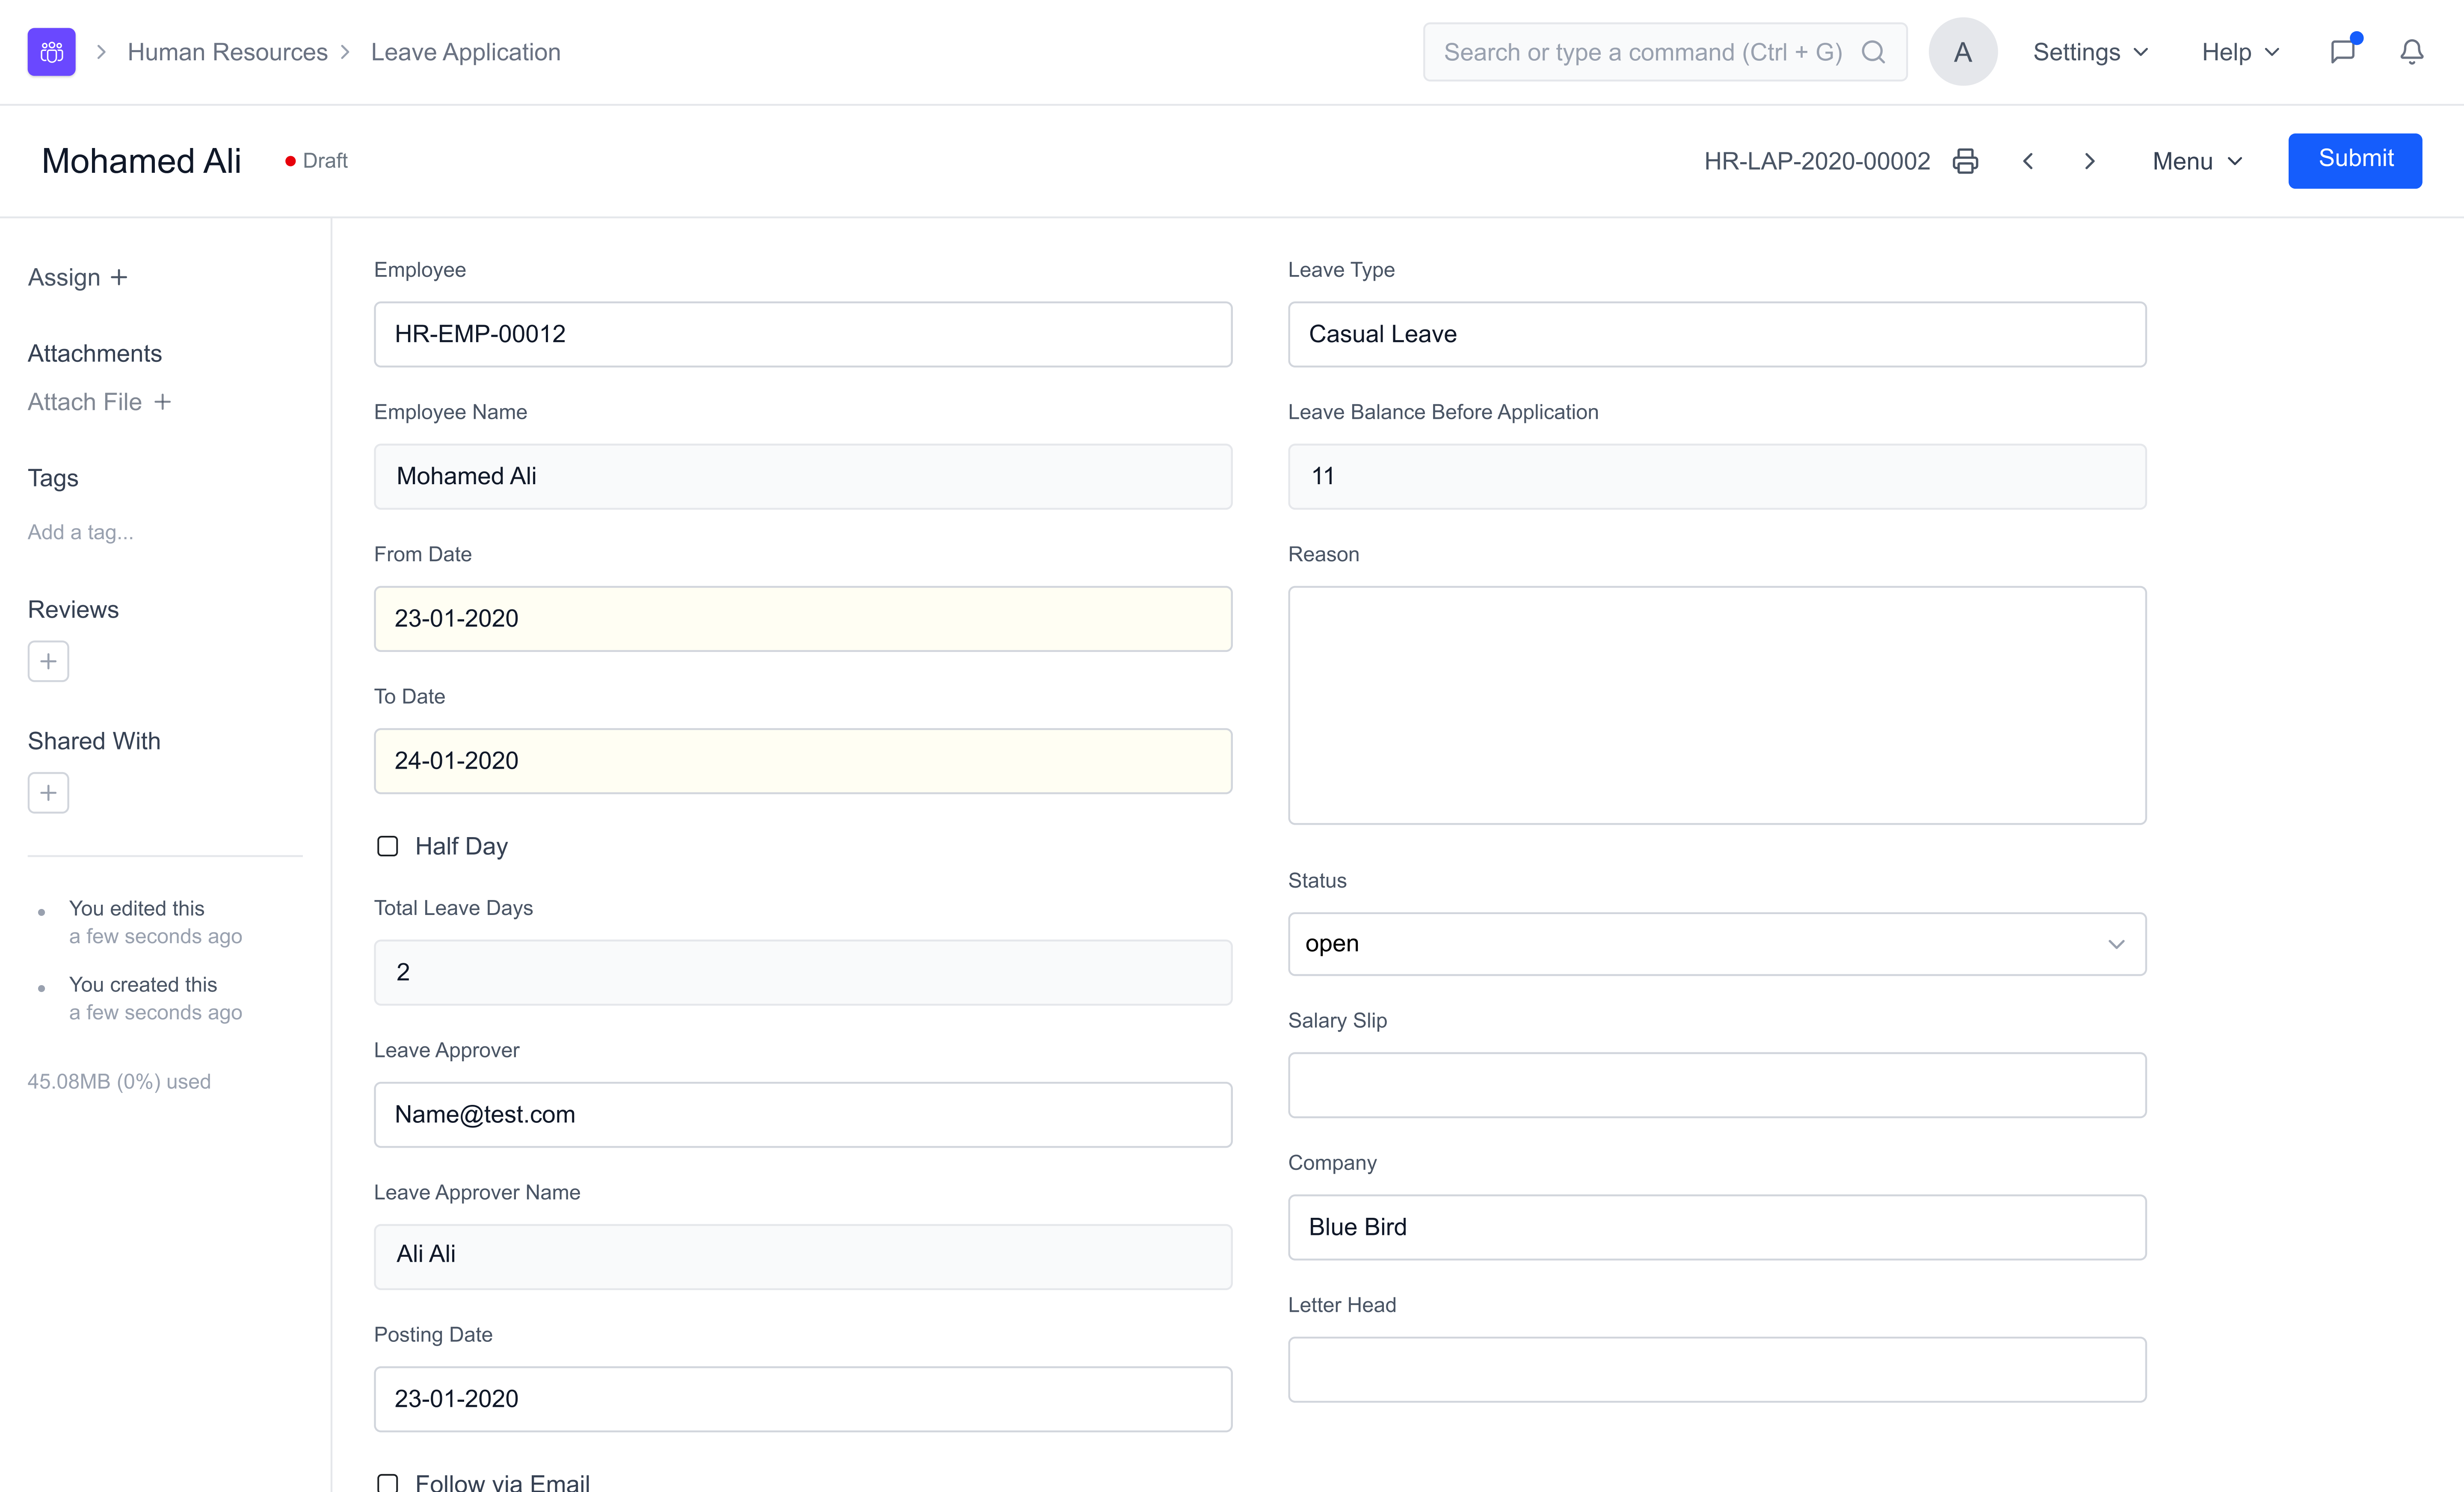The width and height of the screenshot is (2464, 1492).
Task: Submit the leave application
Action: pos(2354,160)
